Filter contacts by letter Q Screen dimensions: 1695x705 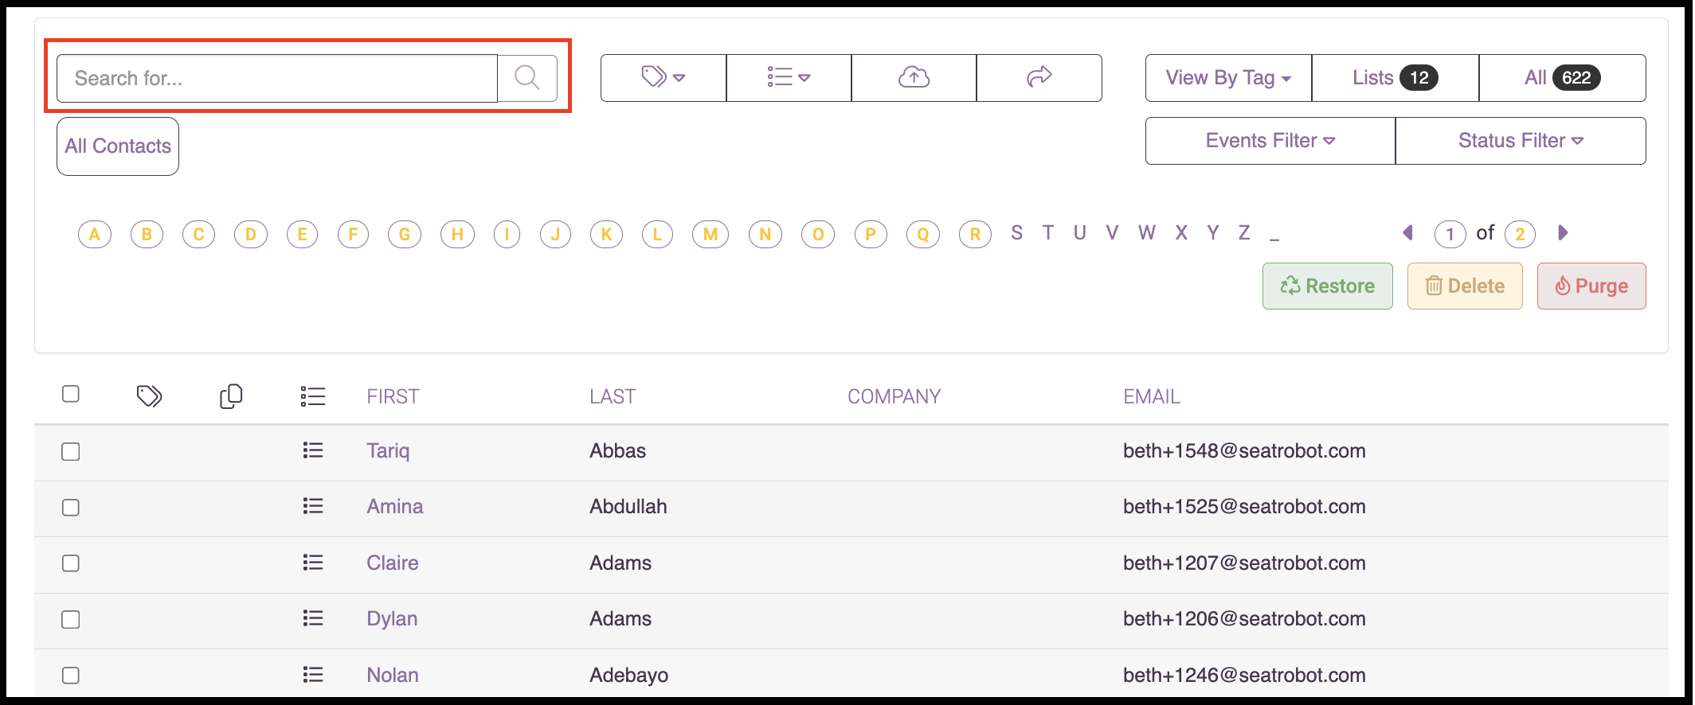(x=923, y=234)
